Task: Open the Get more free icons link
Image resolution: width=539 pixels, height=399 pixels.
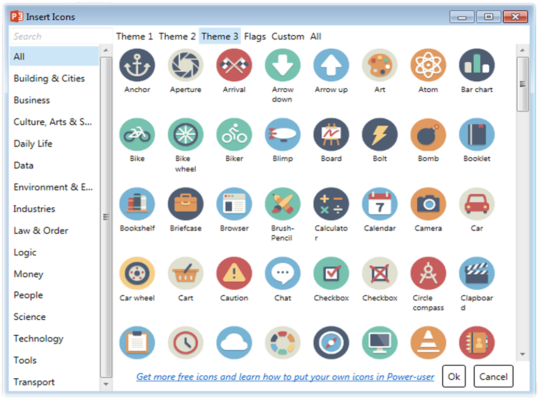Action: pyautogui.click(x=285, y=377)
